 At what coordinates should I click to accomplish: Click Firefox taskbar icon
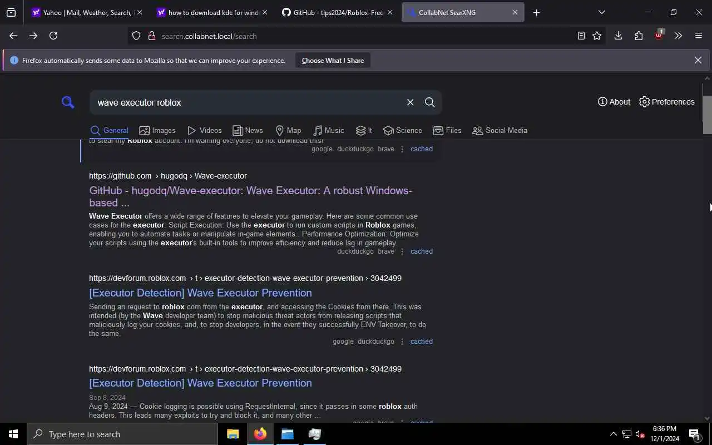[x=260, y=434]
